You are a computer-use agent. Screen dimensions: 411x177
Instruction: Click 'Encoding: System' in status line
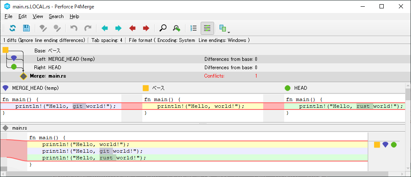coord(176,40)
